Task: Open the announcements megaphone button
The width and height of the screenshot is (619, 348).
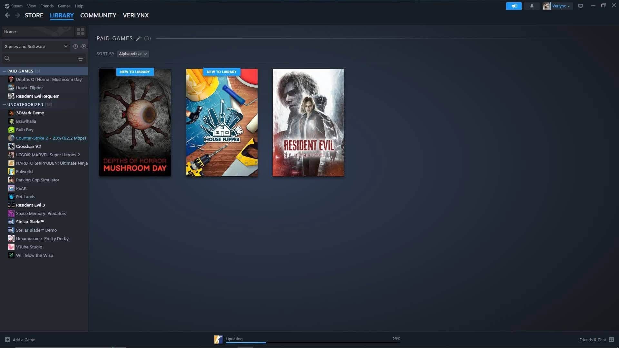Action: tap(514, 6)
